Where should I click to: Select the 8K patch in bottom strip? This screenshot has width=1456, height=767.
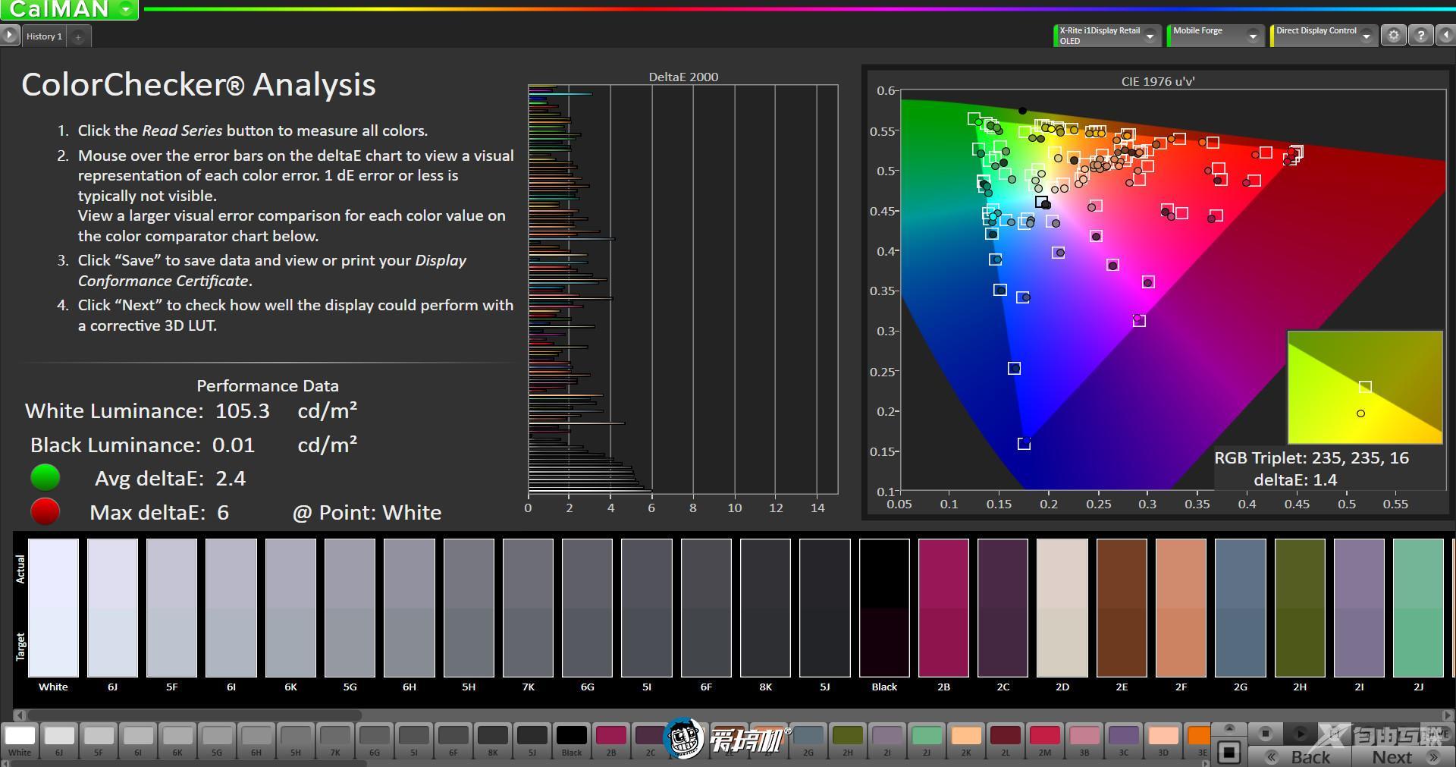tap(493, 740)
